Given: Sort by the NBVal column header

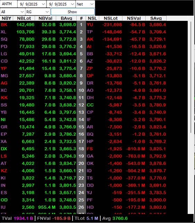Looking at the screenshot, I should click(45, 18).
